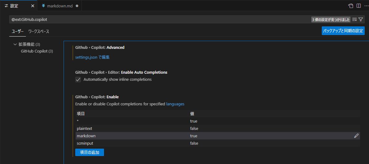Open settings.json で編集 link
The height and width of the screenshot is (164, 369).
[x=93, y=57]
